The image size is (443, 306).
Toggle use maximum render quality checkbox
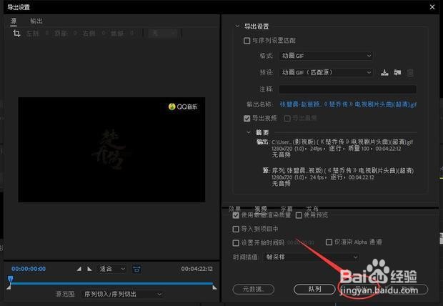[x=236, y=215]
